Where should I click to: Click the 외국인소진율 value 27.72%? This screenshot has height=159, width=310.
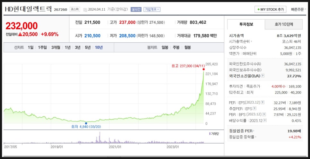click(x=294, y=76)
